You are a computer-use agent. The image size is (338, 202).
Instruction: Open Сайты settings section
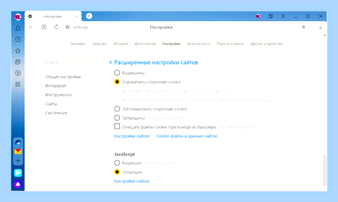(51, 104)
